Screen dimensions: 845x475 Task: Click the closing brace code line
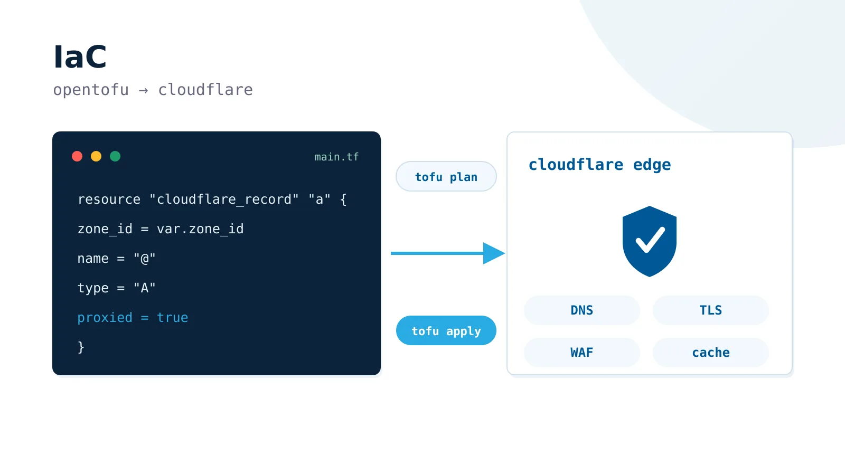pos(81,347)
